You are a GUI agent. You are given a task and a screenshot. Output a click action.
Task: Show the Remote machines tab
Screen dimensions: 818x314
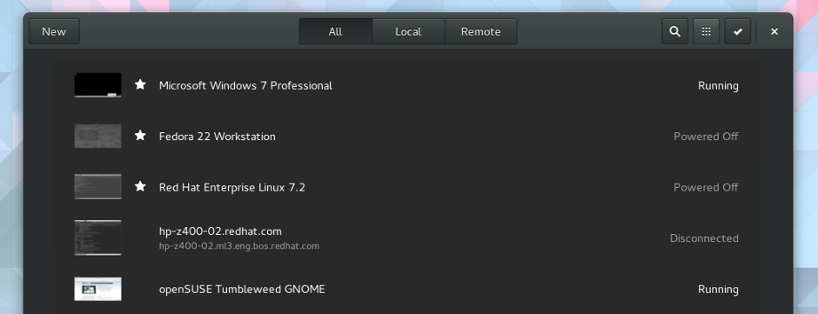click(480, 31)
